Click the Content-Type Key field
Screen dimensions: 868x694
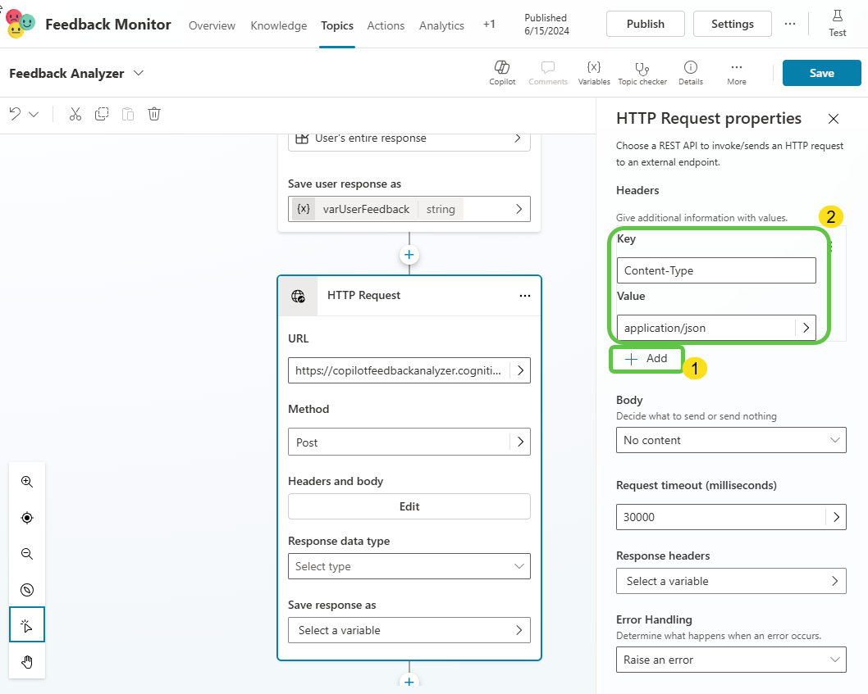tap(715, 270)
